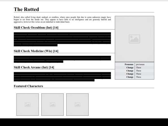Click the "Pronouns" label in infobox

pos(129,64)
